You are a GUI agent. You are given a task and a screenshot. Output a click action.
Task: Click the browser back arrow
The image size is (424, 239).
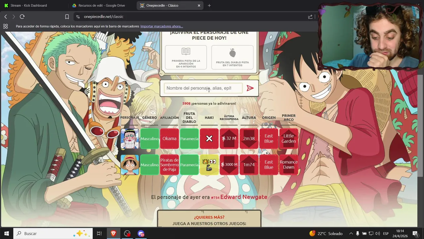click(x=6, y=17)
